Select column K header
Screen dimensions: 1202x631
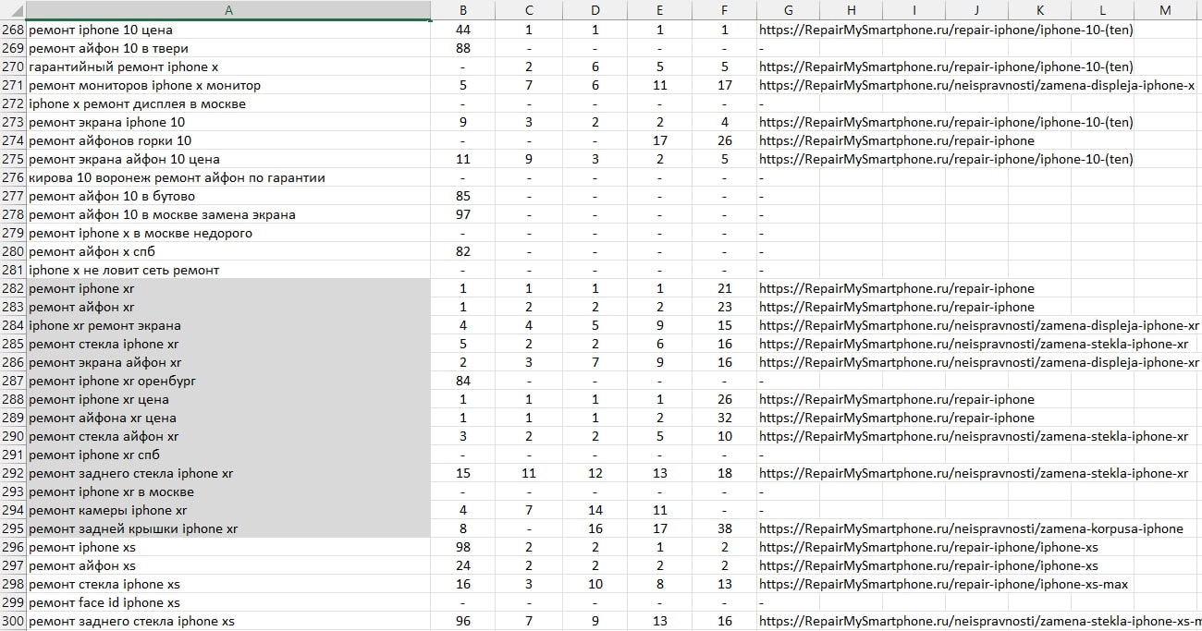pyautogui.click(x=1039, y=10)
